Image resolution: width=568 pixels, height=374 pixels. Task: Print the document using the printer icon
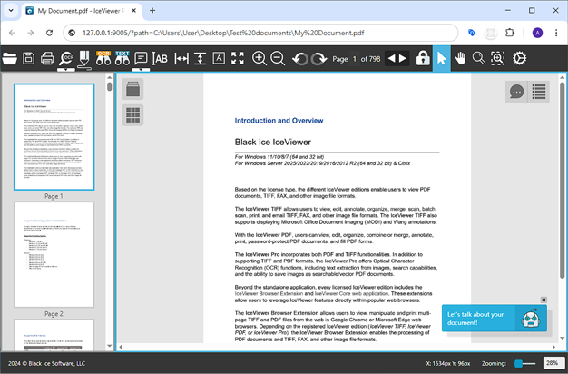[x=46, y=59]
